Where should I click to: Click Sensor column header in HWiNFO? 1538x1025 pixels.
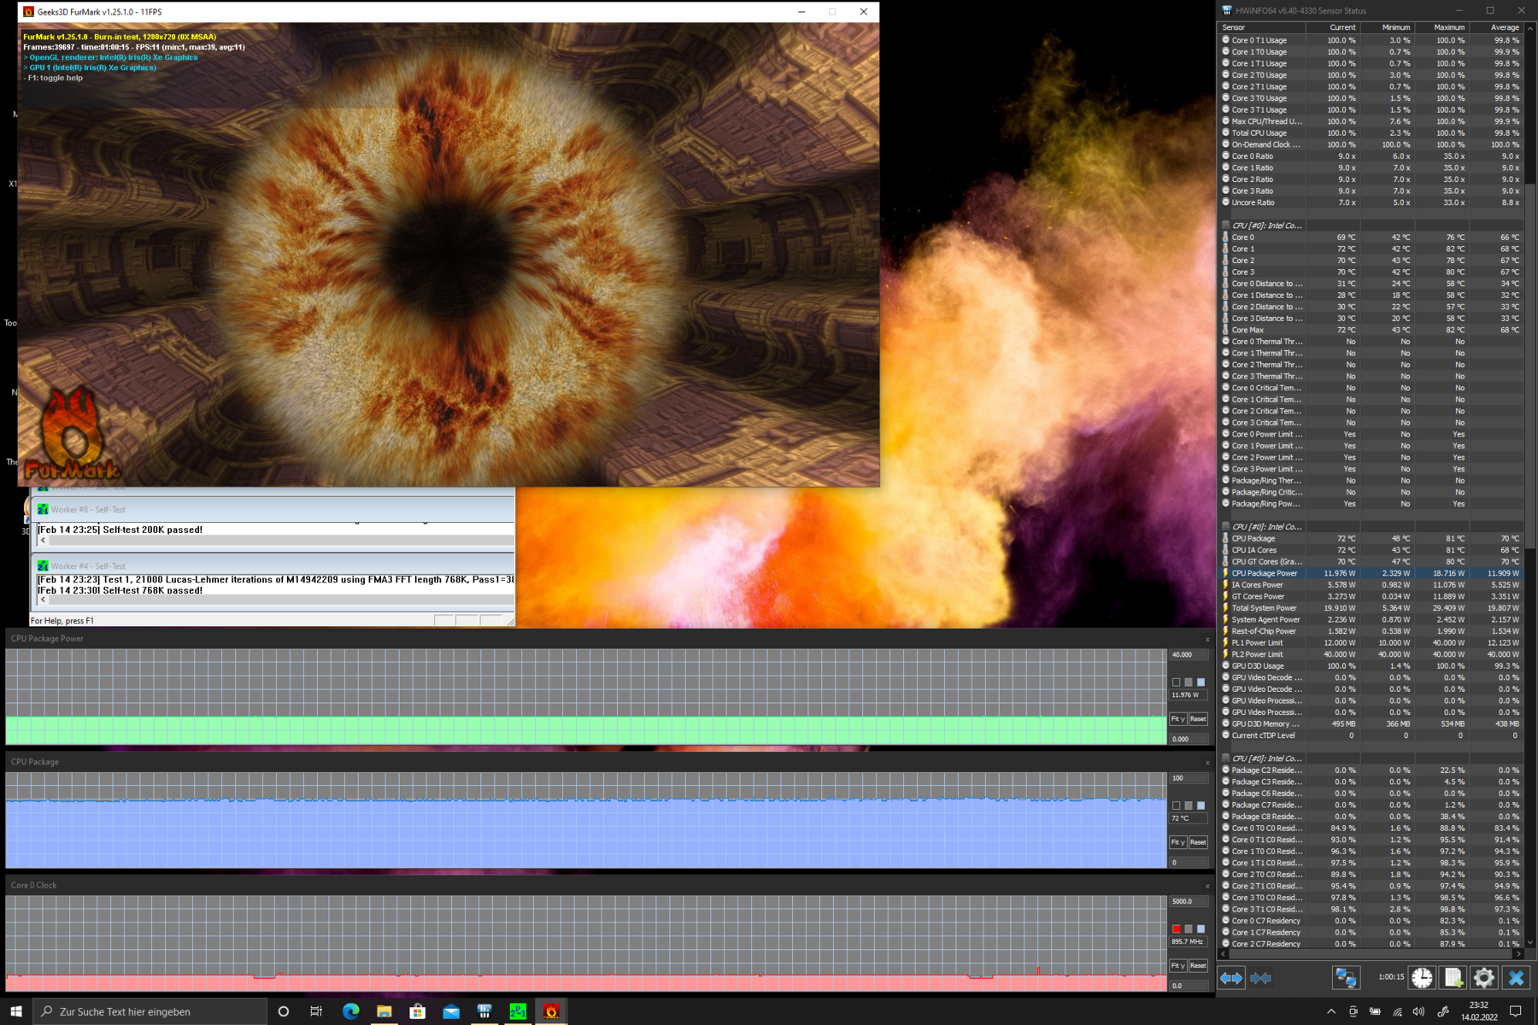coord(1260,27)
